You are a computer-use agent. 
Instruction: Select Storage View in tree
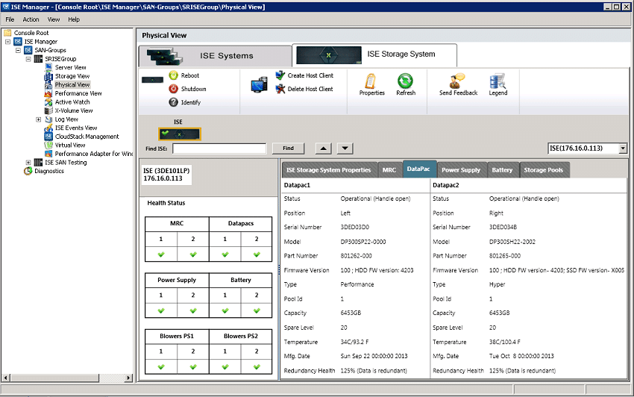(72, 76)
